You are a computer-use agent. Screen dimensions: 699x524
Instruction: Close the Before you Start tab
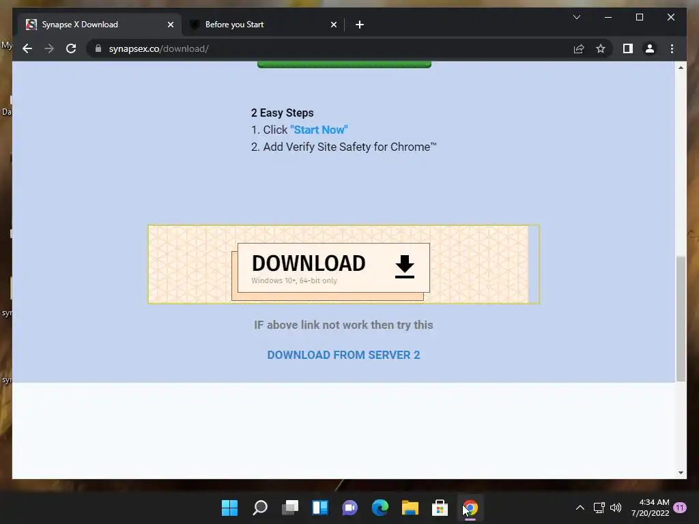point(333,25)
